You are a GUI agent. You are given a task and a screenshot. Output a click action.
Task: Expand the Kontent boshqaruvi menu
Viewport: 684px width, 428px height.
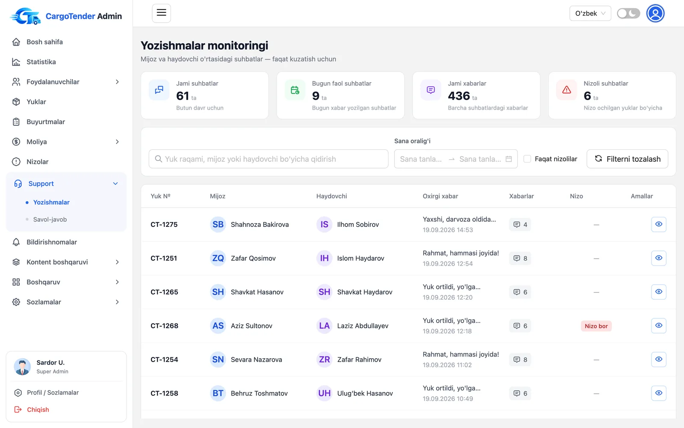(66, 262)
